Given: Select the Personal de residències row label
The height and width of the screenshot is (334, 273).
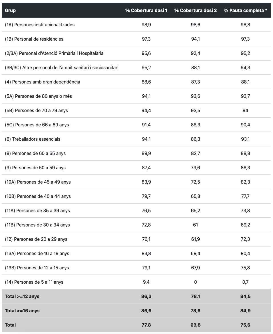Looking at the screenshot, I should pos(34,39).
